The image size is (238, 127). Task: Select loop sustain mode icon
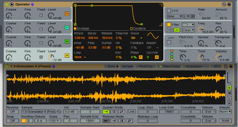(114, 112)
